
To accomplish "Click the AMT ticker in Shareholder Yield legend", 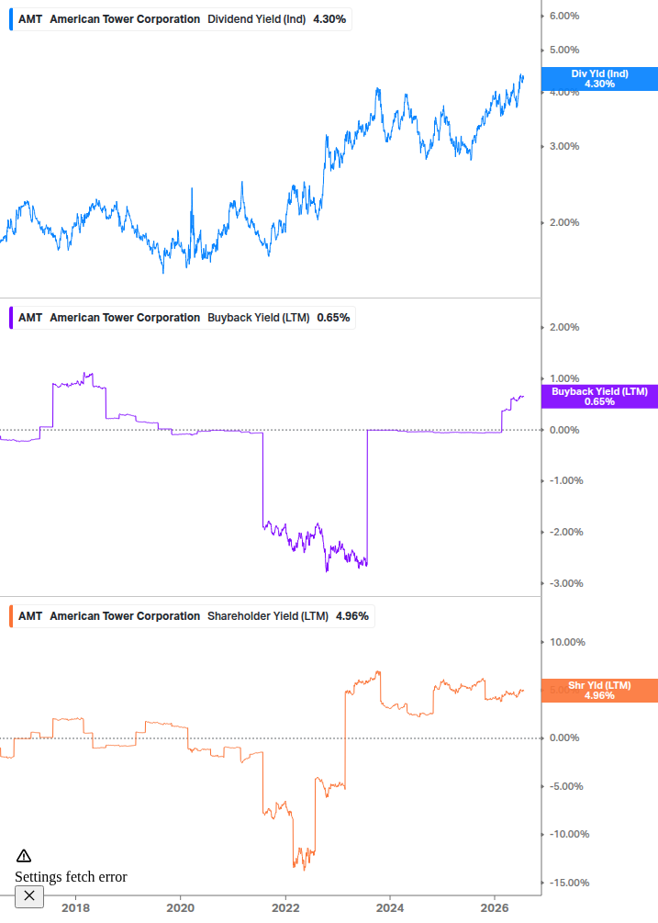I will (30, 615).
